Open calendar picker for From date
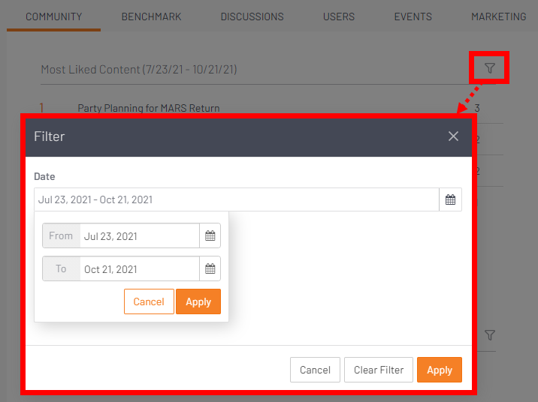The width and height of the screenshot is (538, 402). pyautogui.click(x=210, y=235)
